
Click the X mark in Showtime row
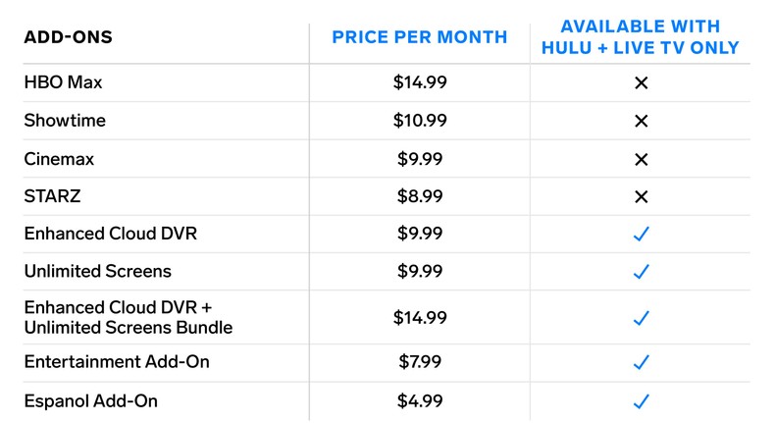641,121
